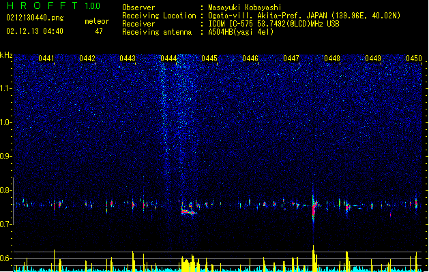Click the 0.8 kHz frequency axis label

point(6,190)
